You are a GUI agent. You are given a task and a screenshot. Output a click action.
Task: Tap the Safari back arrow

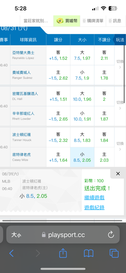coord(11,253)
